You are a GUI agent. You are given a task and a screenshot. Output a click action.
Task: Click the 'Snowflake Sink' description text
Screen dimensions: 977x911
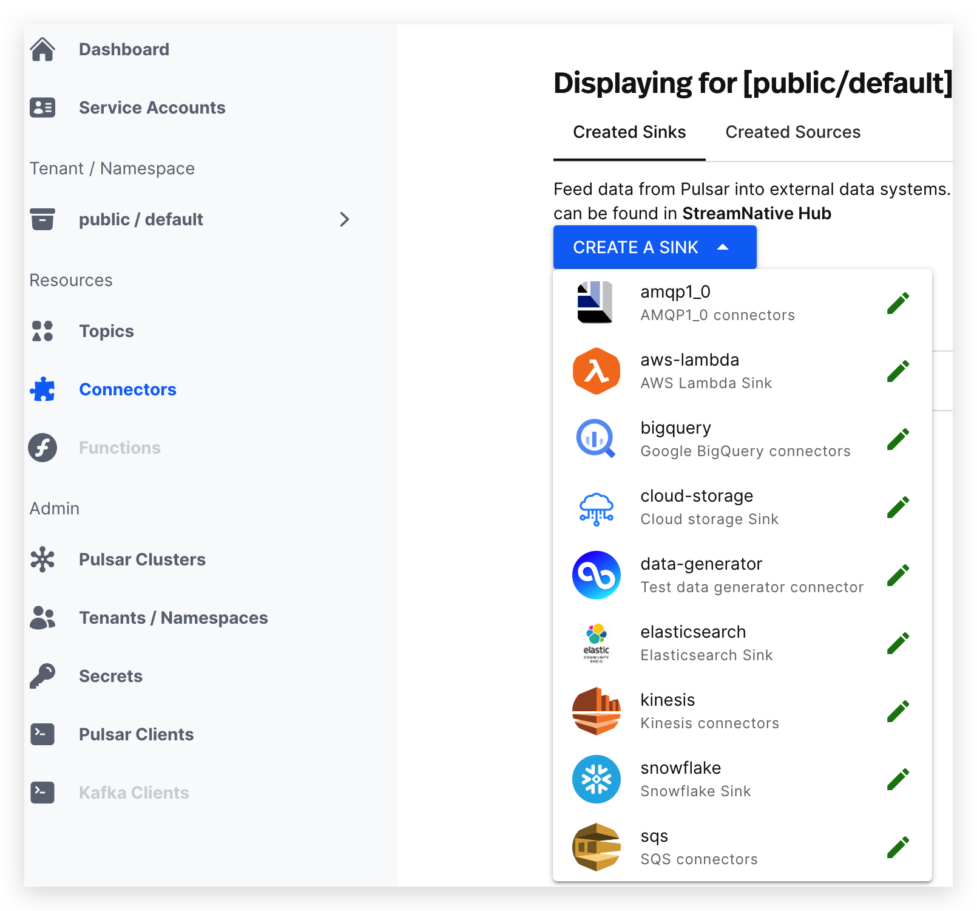(695, 791)
